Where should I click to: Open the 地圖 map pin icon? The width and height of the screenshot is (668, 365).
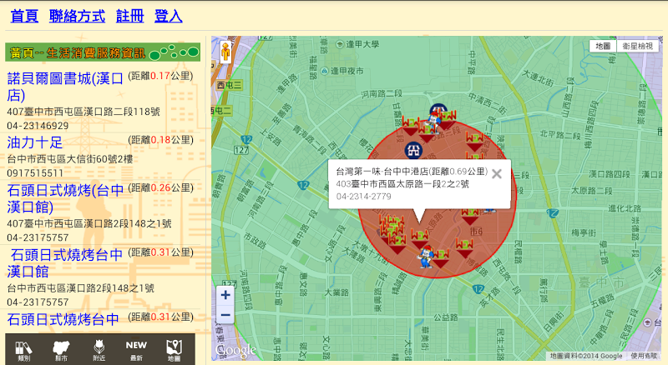tap(174, 351)
